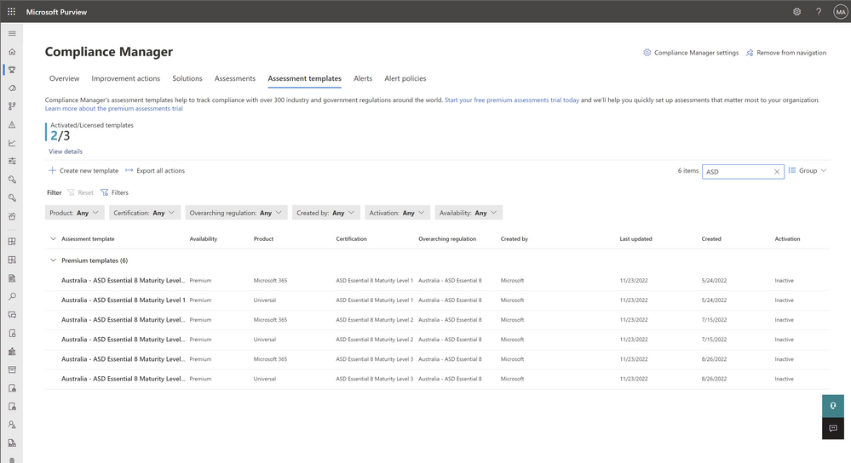
Task: Open Compliance Manager settings
Action: pyautogui.click(x=691, y=53)
